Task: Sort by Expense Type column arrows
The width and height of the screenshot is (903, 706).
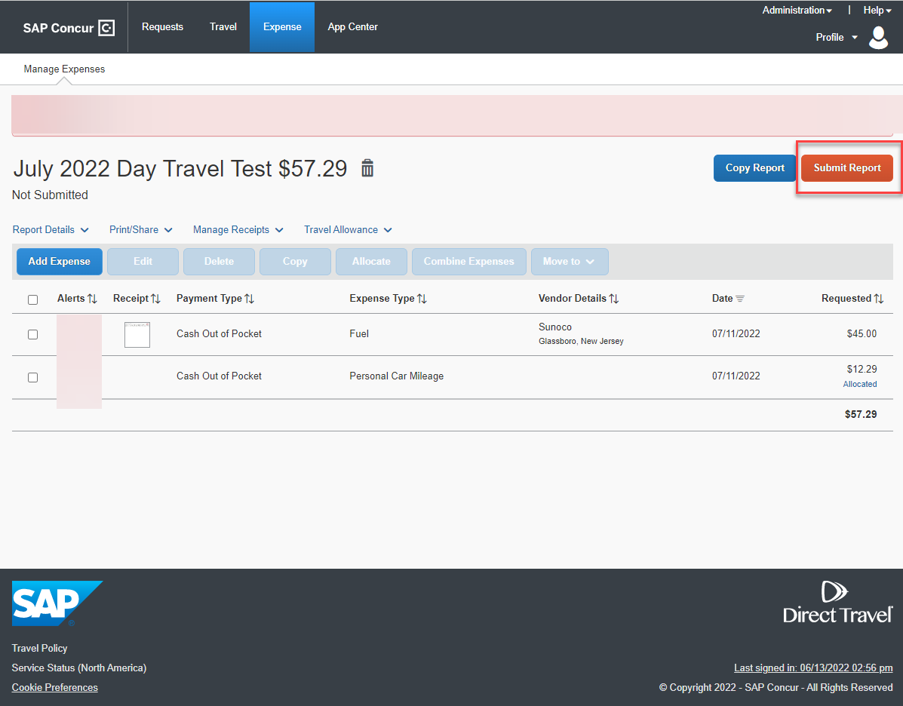Action: pos(422,299)
